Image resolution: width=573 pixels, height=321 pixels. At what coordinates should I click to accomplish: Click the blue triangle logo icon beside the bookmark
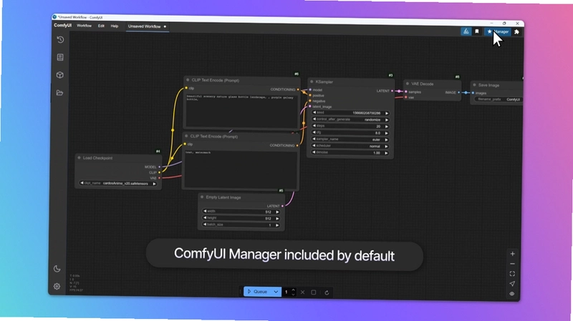click(x=466, y=31)
